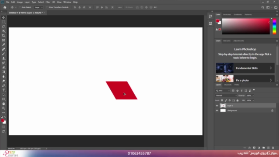The height and width of the screenshot is (157, 279).
Task: Click the Home button in options bar
Action: pyautogui.click(x=5, y=7)
